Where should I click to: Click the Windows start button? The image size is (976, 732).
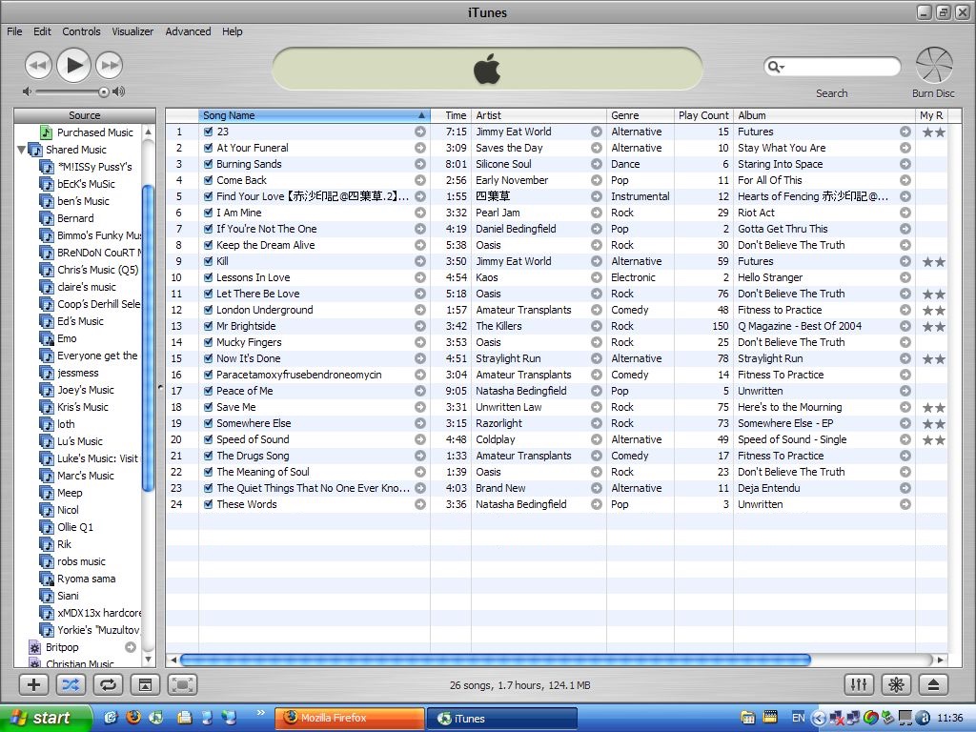45,718
